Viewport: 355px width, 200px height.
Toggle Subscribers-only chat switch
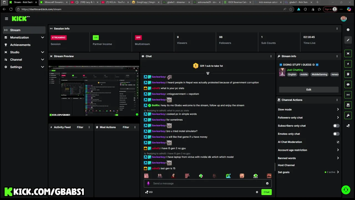336,126
